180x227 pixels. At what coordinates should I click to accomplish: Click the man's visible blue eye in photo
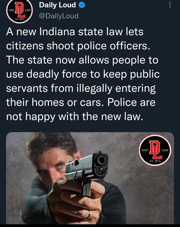click(61, 165)
